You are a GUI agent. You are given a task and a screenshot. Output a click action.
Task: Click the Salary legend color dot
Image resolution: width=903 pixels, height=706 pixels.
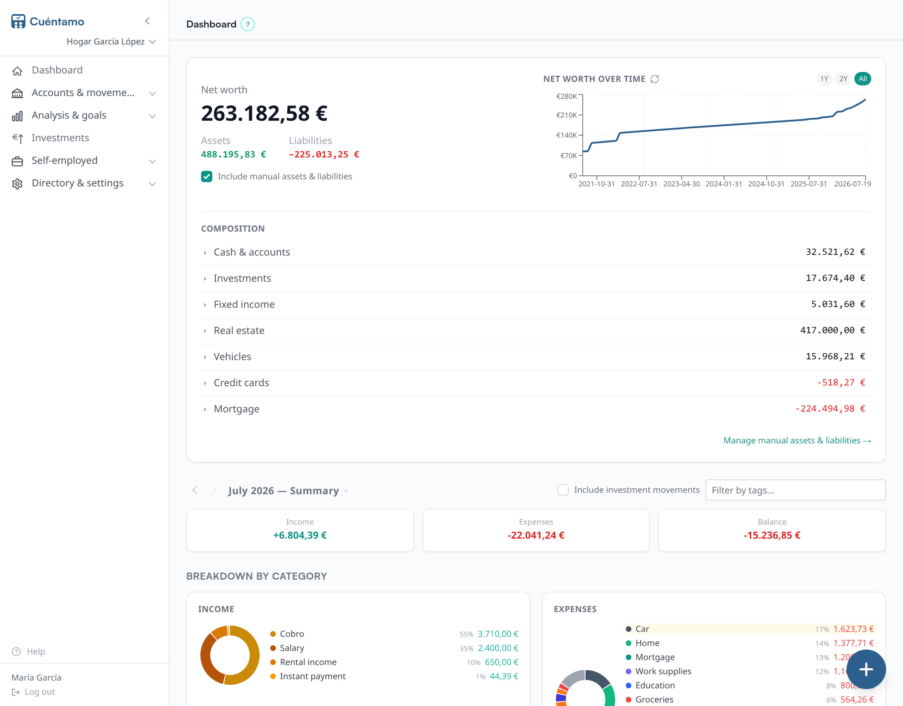pos(273,648)
